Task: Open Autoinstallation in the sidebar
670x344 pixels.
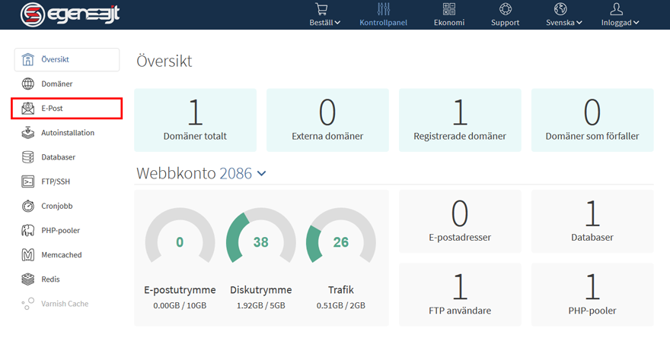Action: click(x=67, y=133)
